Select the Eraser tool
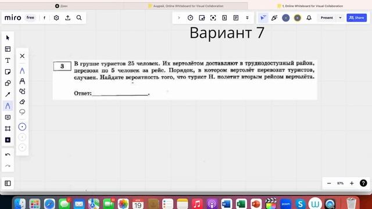Image resolution: width=372 pixels, height=209 pixels. pyautogui.click(x=22, y=102)
